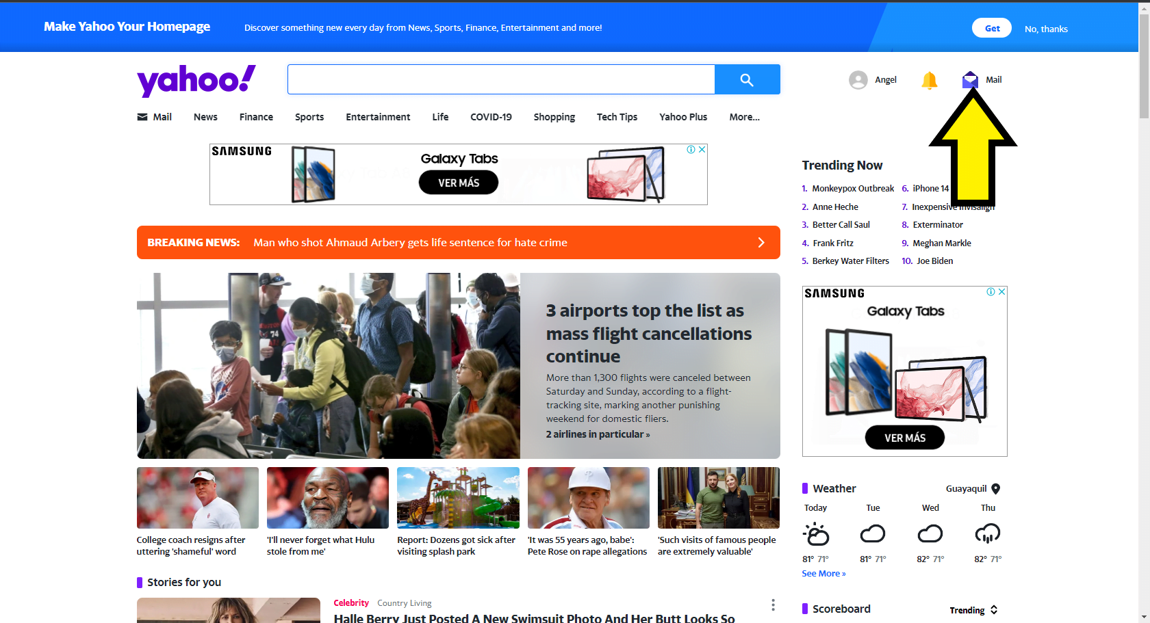Click VER MÁS on the top Samsung ad
1150x623 pixels.
coord(459,183)
